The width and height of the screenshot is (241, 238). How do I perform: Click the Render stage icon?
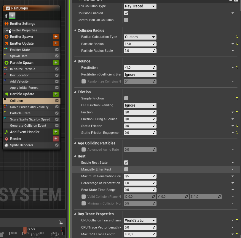[x=7, y=139]
